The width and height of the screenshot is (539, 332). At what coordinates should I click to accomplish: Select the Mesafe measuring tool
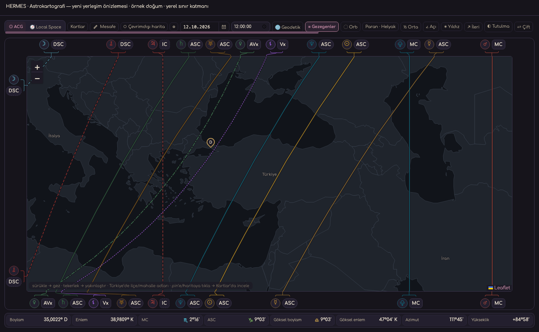coord(104,27)
